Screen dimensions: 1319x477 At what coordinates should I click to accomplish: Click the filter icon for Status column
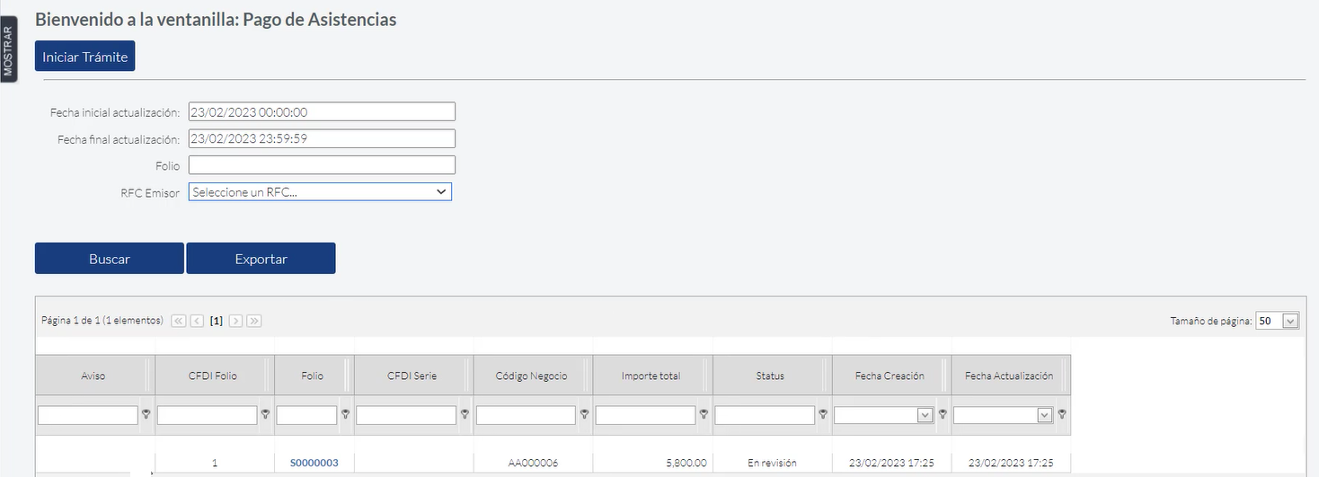pos(824,415)
